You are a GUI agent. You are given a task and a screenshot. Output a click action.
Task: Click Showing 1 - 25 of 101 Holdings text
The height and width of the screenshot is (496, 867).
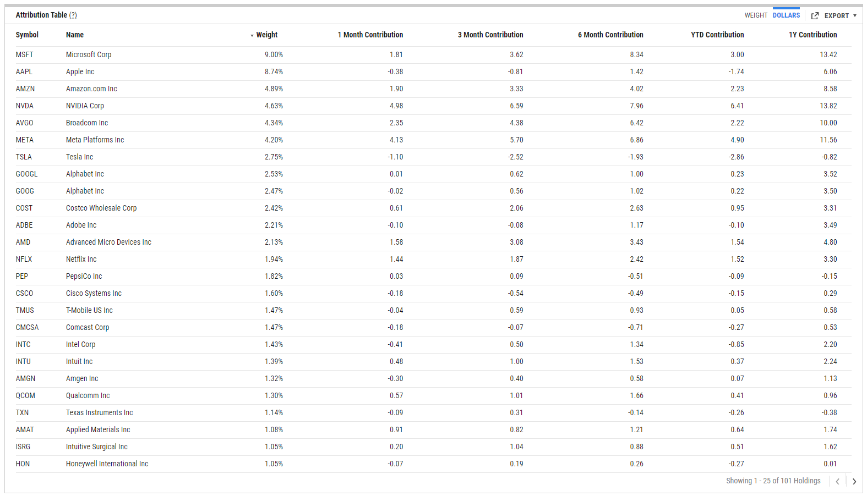pyautogui.click(x=773, y=481)
